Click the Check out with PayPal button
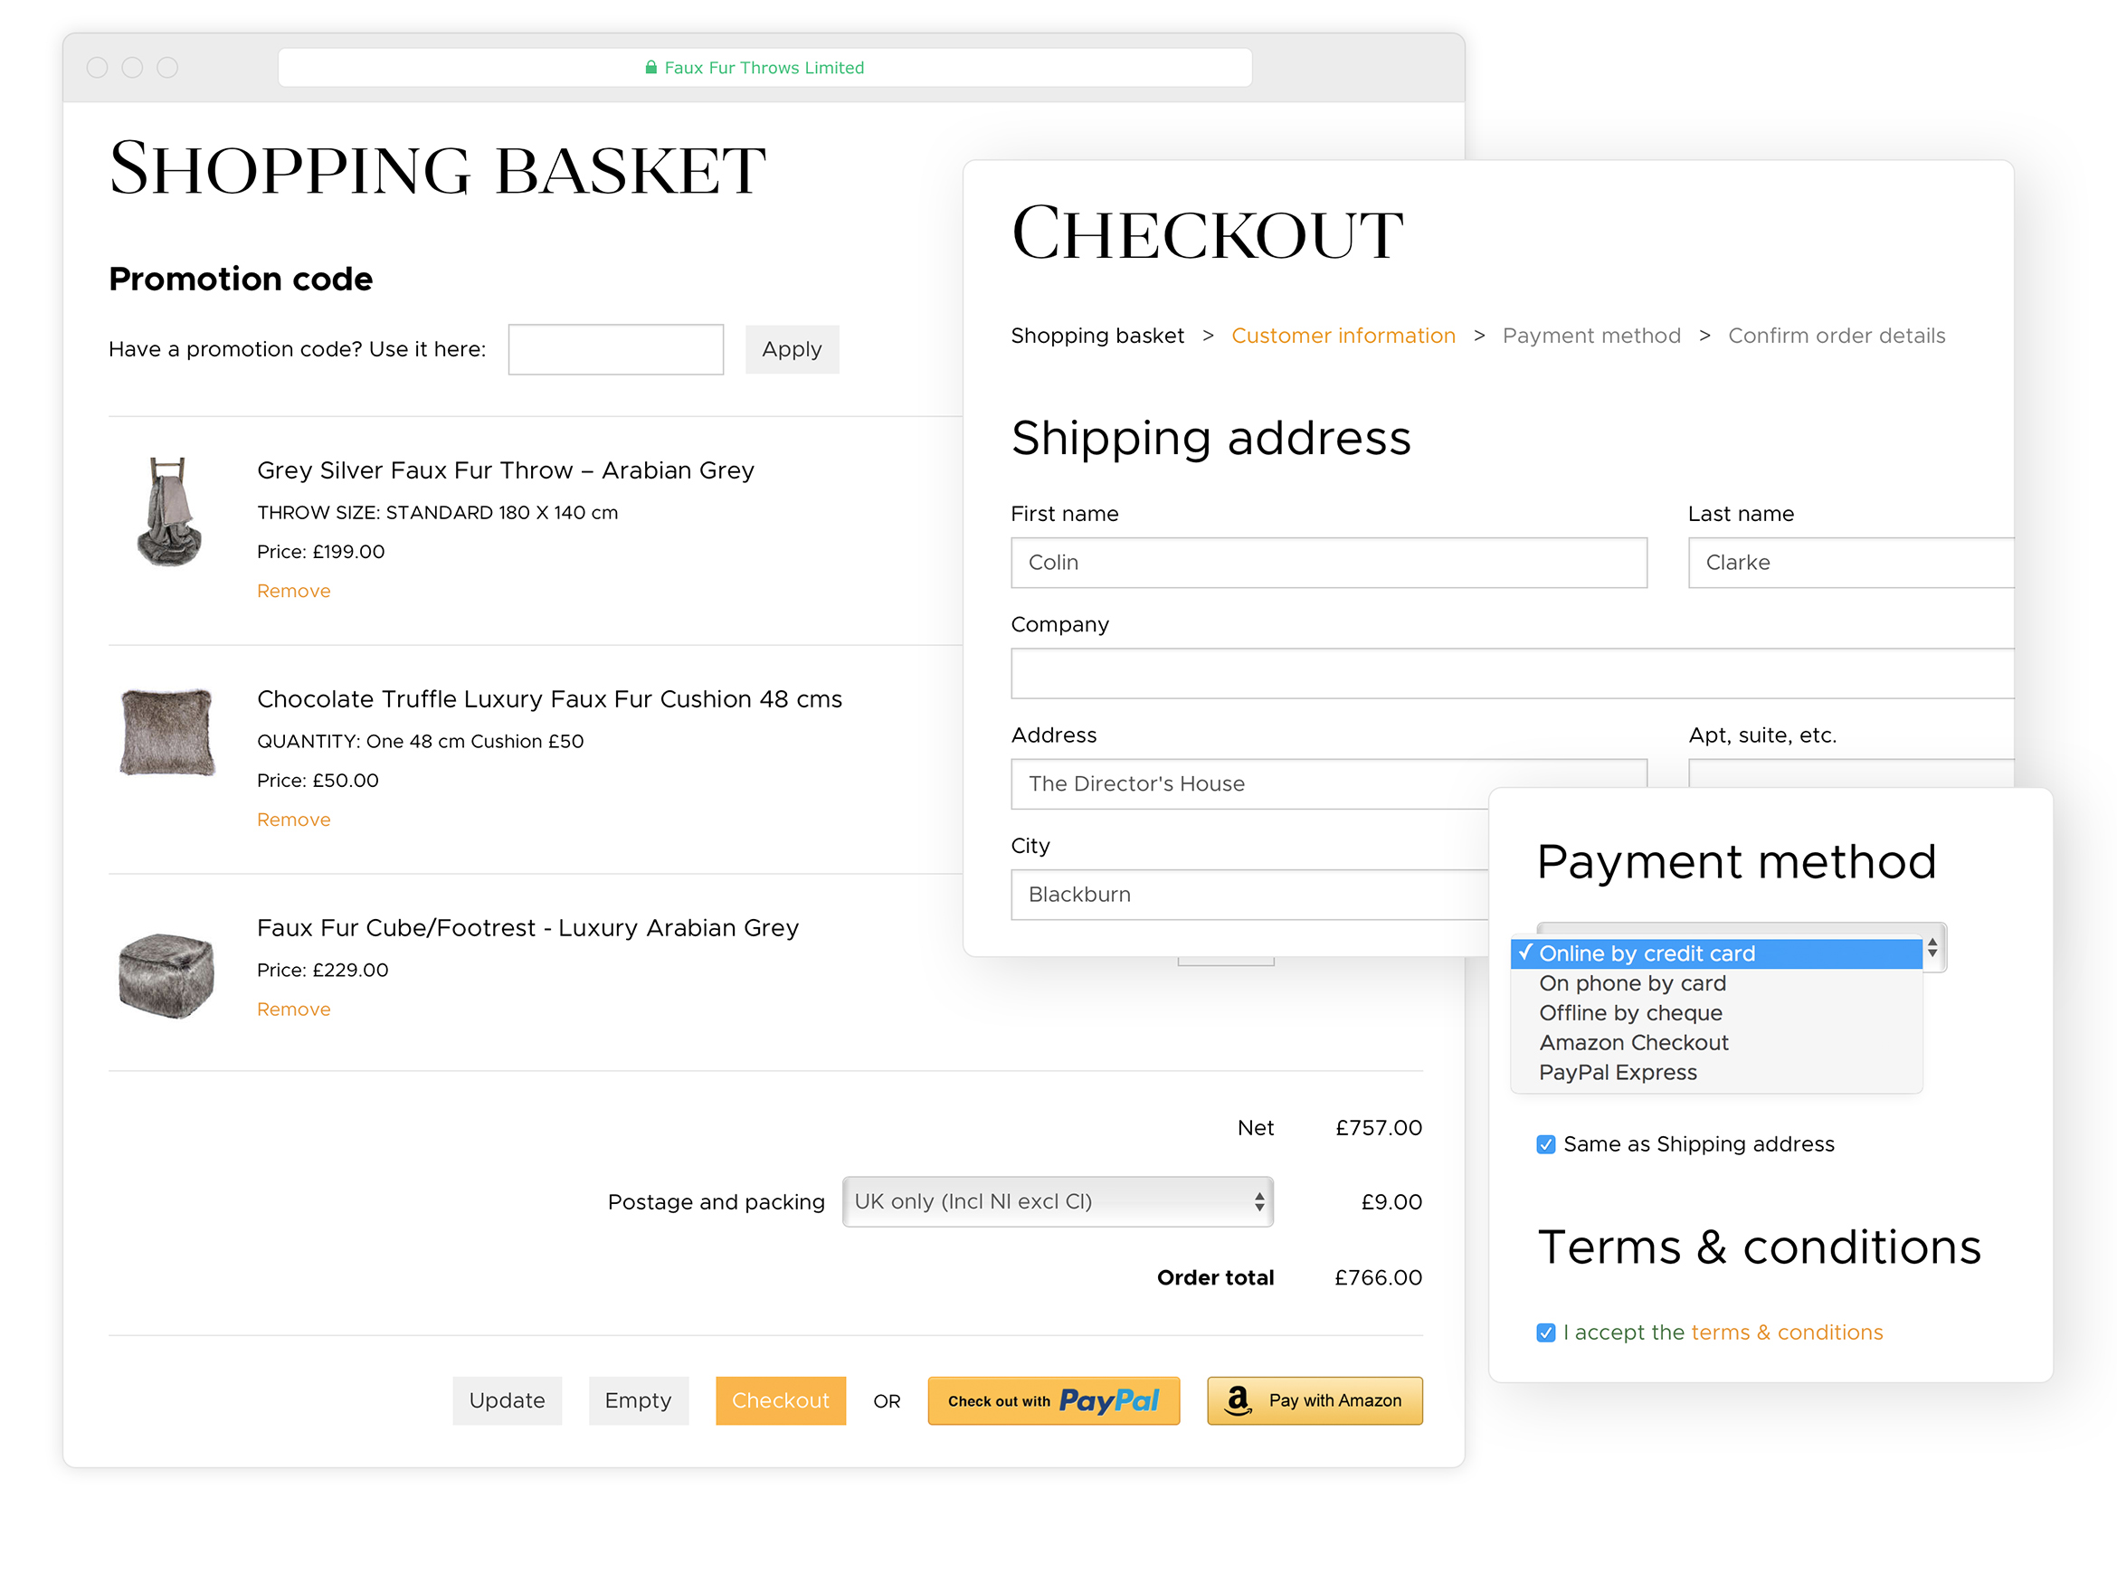The width and height of the screenshot is (2117, 1574). tap(1053, 1400)
